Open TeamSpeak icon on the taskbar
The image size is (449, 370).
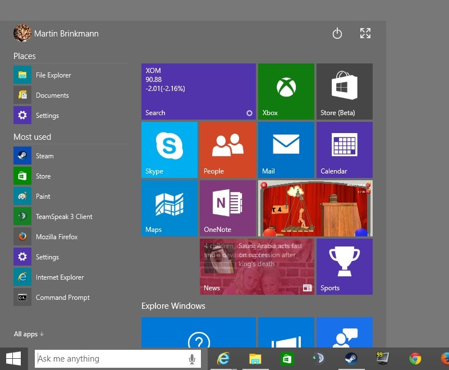coord(319,359)
